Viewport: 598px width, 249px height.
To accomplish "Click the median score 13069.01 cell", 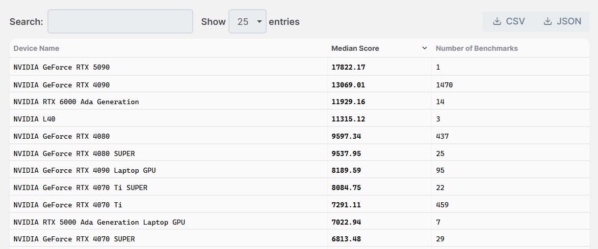I will (x=348, y=85).
